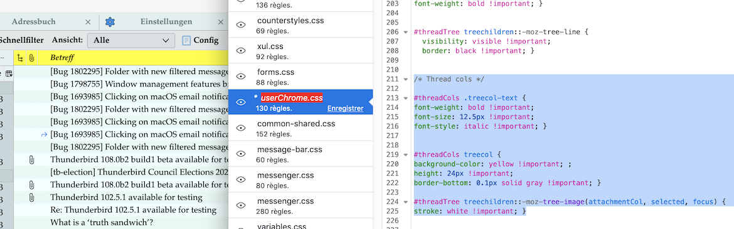Click the column picker icon below header

9,73
